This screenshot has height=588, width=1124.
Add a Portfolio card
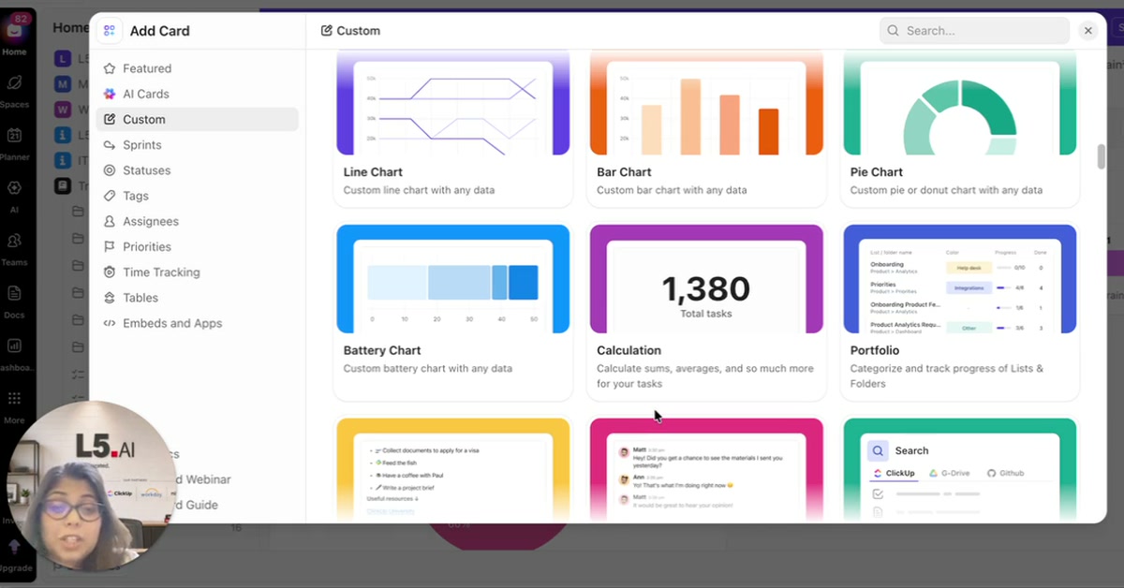point(960,312)
